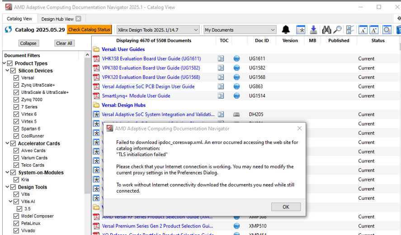Uncheck the Zynq UltraScale+ filter checkbox
Viewport: 401px width, 235px height.
click(16, 85)
